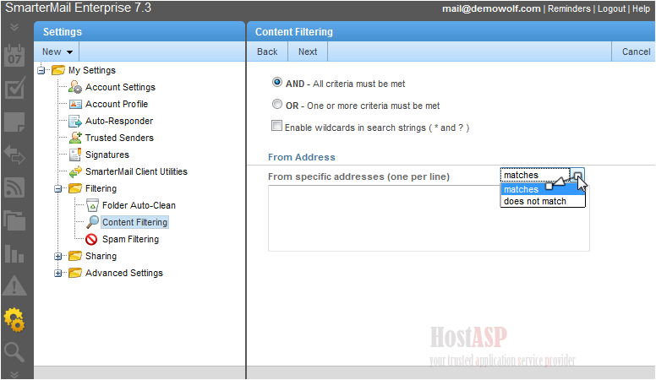
Task: Collapse the My Settings tree node
Action: (41, 70)
